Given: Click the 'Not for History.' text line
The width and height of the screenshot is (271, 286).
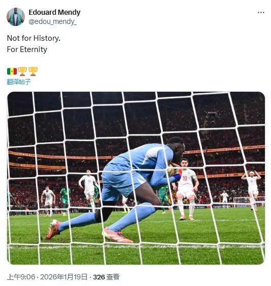Looking at the screenshot, I should coord(34,38).
